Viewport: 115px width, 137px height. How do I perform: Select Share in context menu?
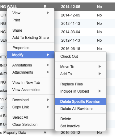point(31,30)
